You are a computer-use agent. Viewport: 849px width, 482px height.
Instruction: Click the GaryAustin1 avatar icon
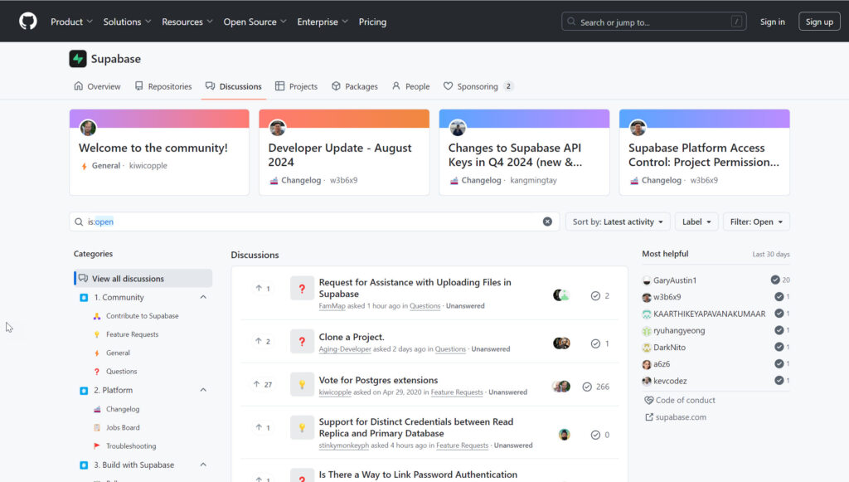click(x=647, y=280)
